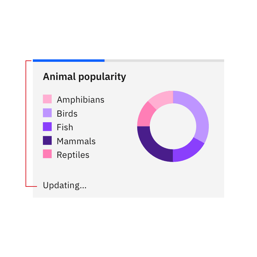Click the Animal popularity chart title
Screen dimensions: 257x257
[x=84, y=77]
